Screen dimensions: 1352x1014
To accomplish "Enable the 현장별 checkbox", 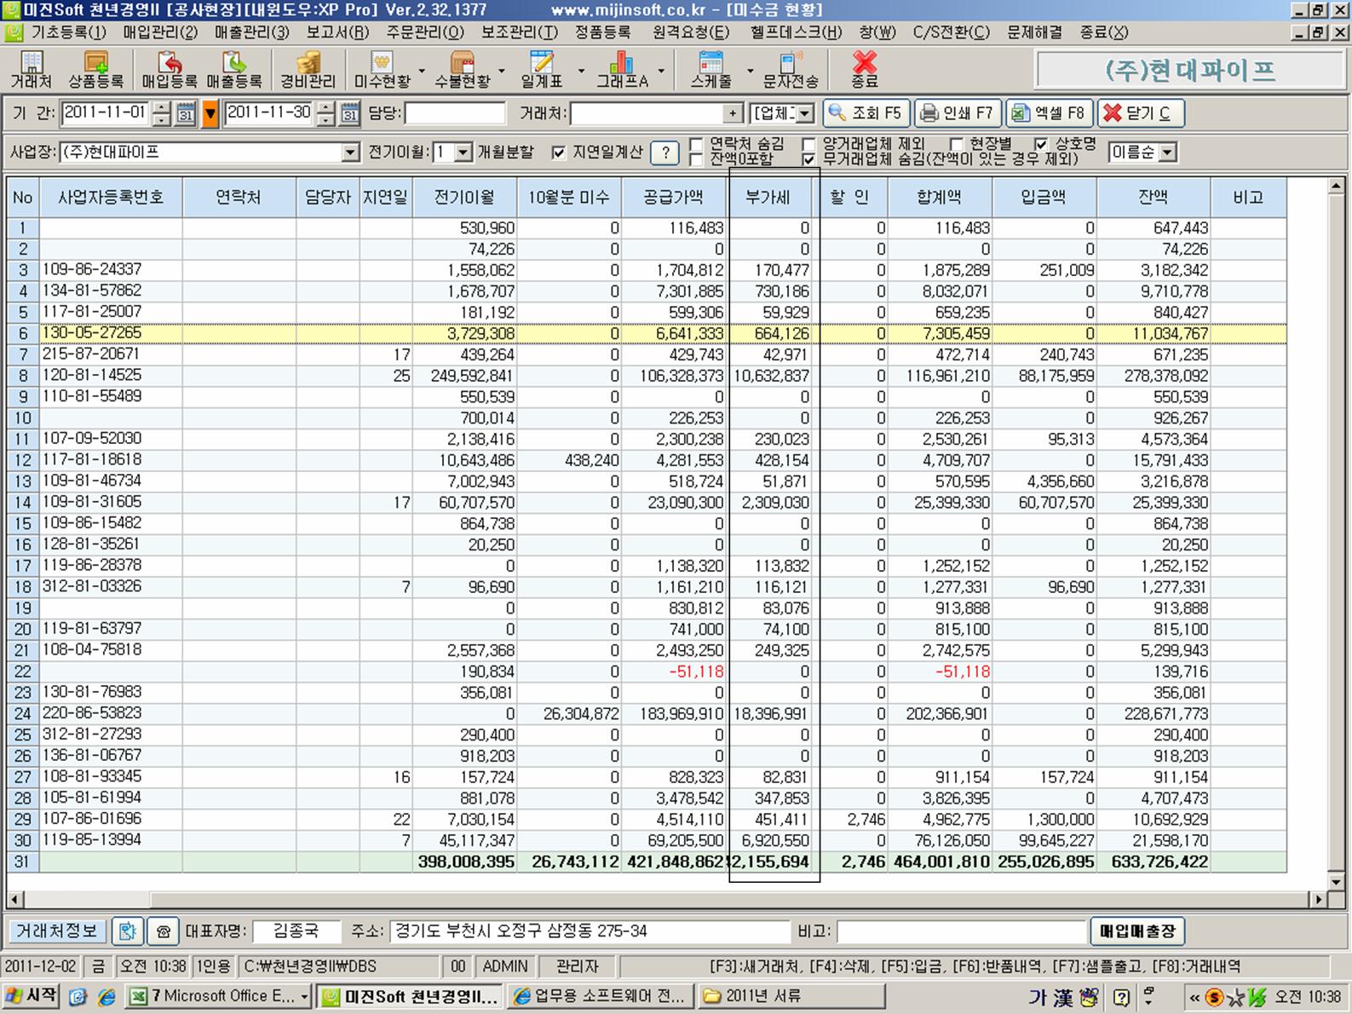I will [956, 144].
